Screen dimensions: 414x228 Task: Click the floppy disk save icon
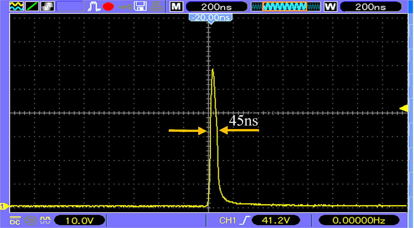[x=140, y=6]
